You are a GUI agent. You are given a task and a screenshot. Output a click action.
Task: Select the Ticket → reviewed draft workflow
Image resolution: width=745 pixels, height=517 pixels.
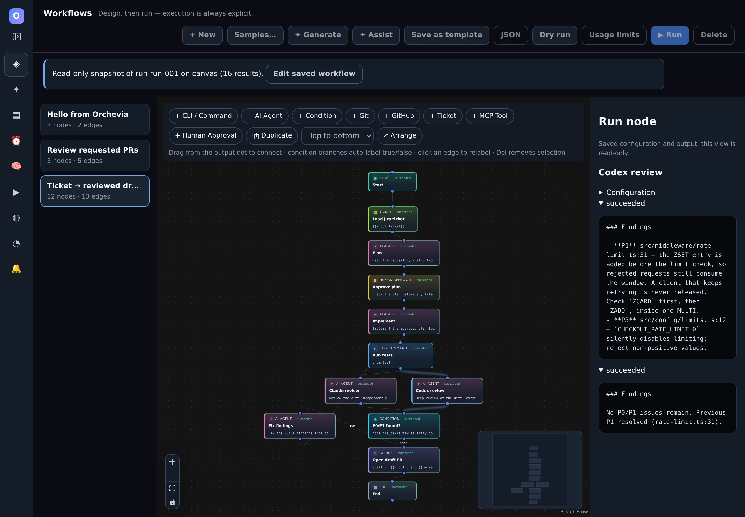(x=95, y=191)
